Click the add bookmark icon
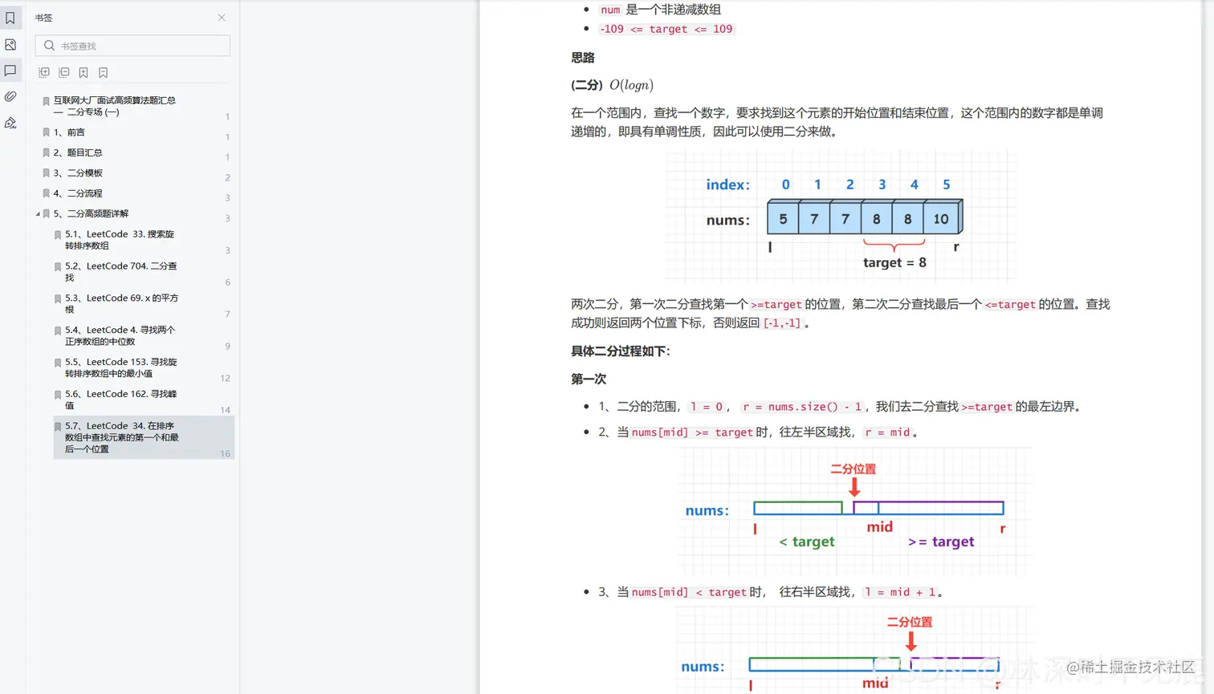 point(84,72)
